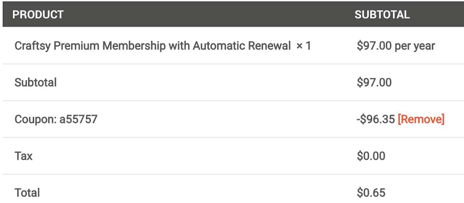The height and width of the screenshot is (203, 464).
Task: Click the per year text
Action: (x=415, y=46)
